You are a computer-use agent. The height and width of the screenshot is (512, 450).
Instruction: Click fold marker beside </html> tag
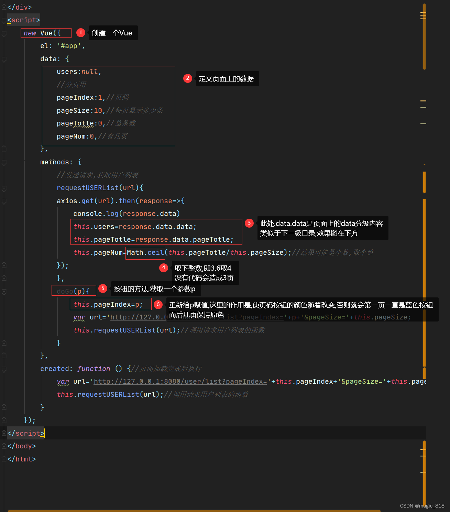click(x=4, y=459)
